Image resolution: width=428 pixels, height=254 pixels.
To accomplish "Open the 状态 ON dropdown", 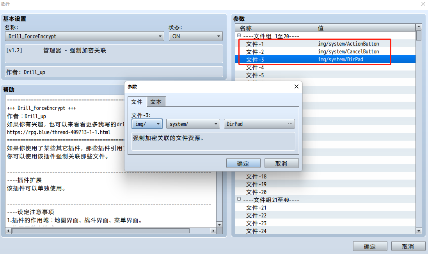I will coord(196,36).
